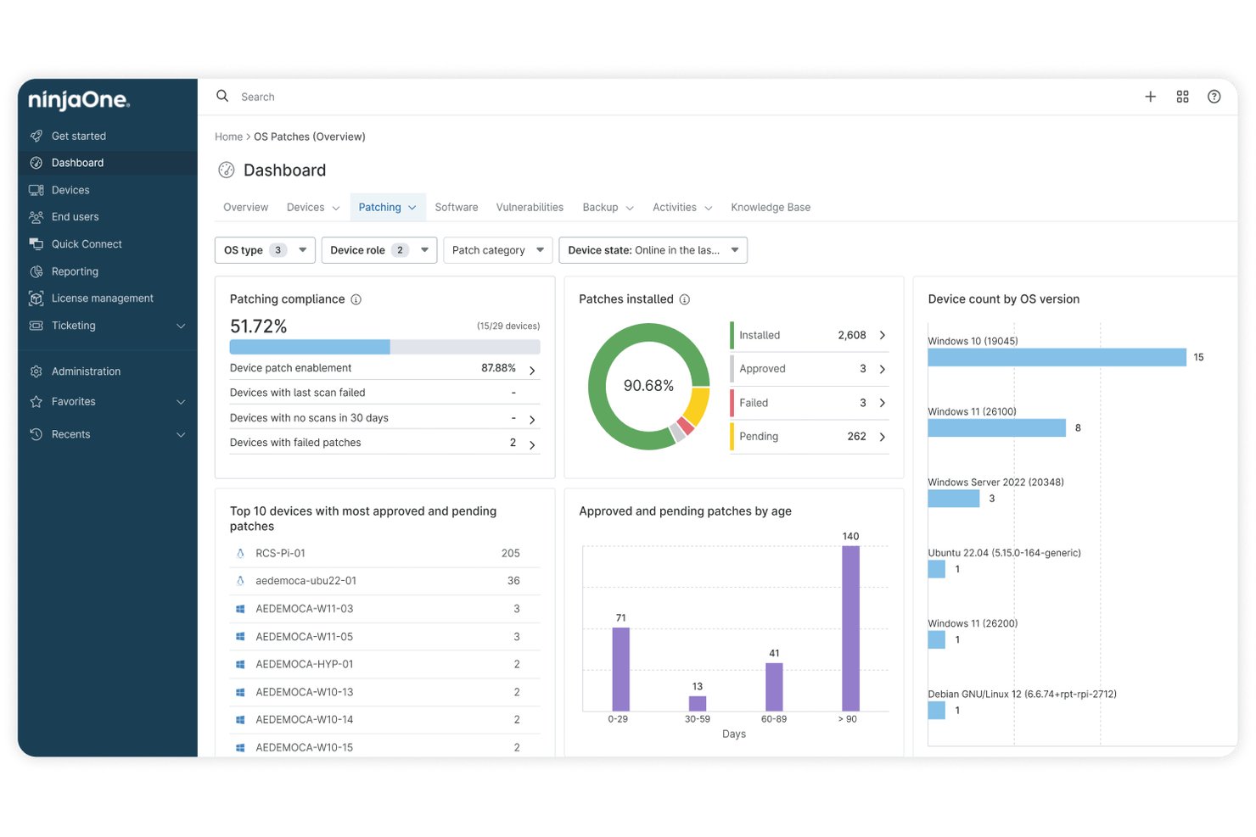Image resolution: width=1256 pixels, height=837 pixels.
Task: Open Failed patches row arrow
Action: pos(883,403)
